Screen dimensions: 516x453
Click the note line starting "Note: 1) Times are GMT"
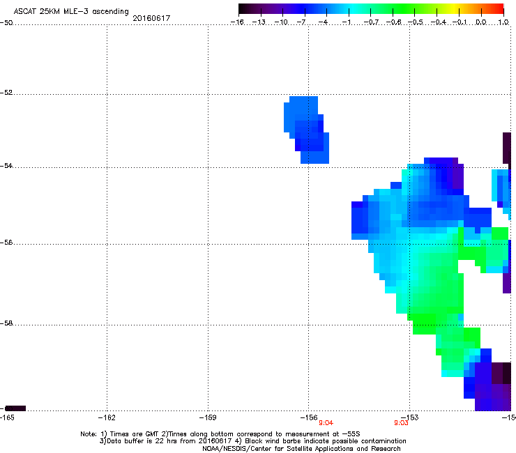pos(220,434)
